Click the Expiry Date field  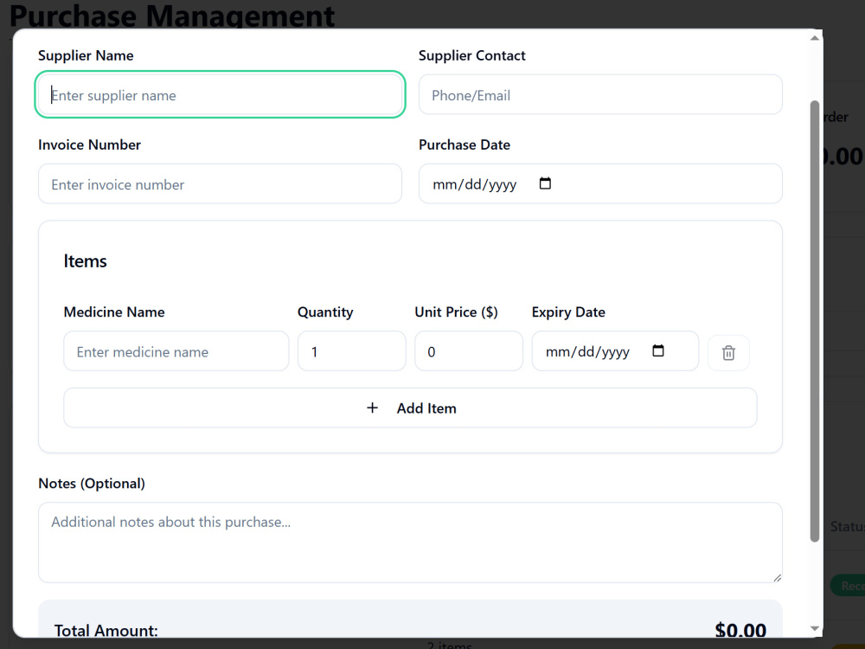(615, 351)
